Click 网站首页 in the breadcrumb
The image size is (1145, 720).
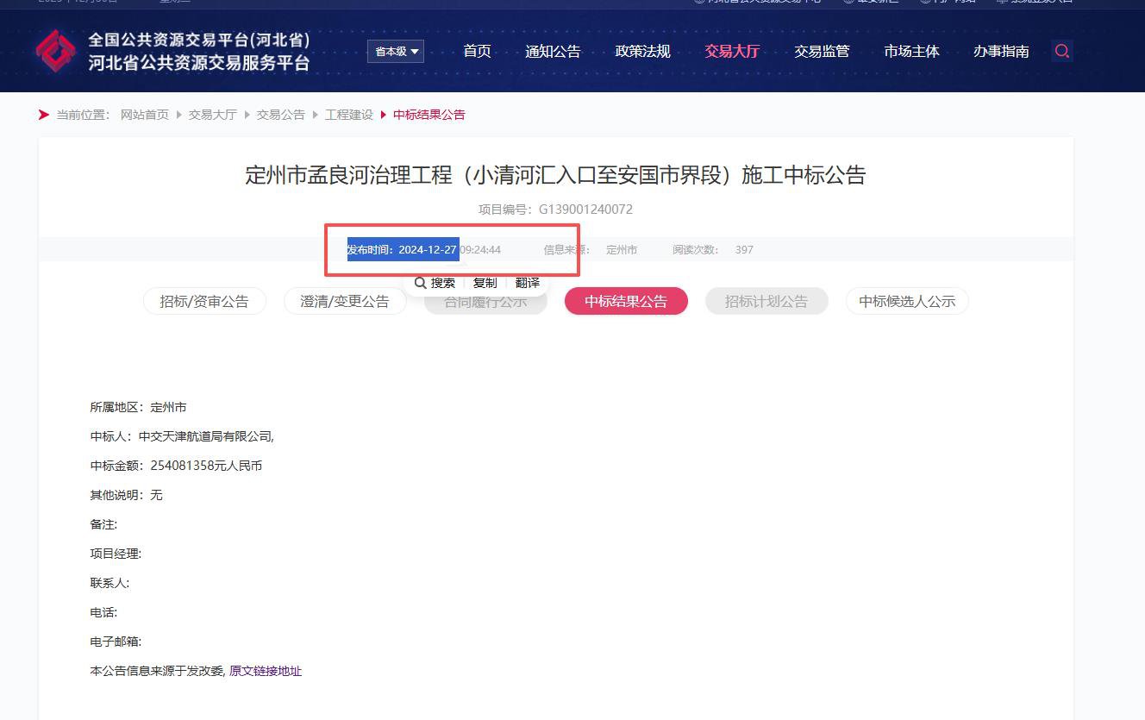click(145, 115)
